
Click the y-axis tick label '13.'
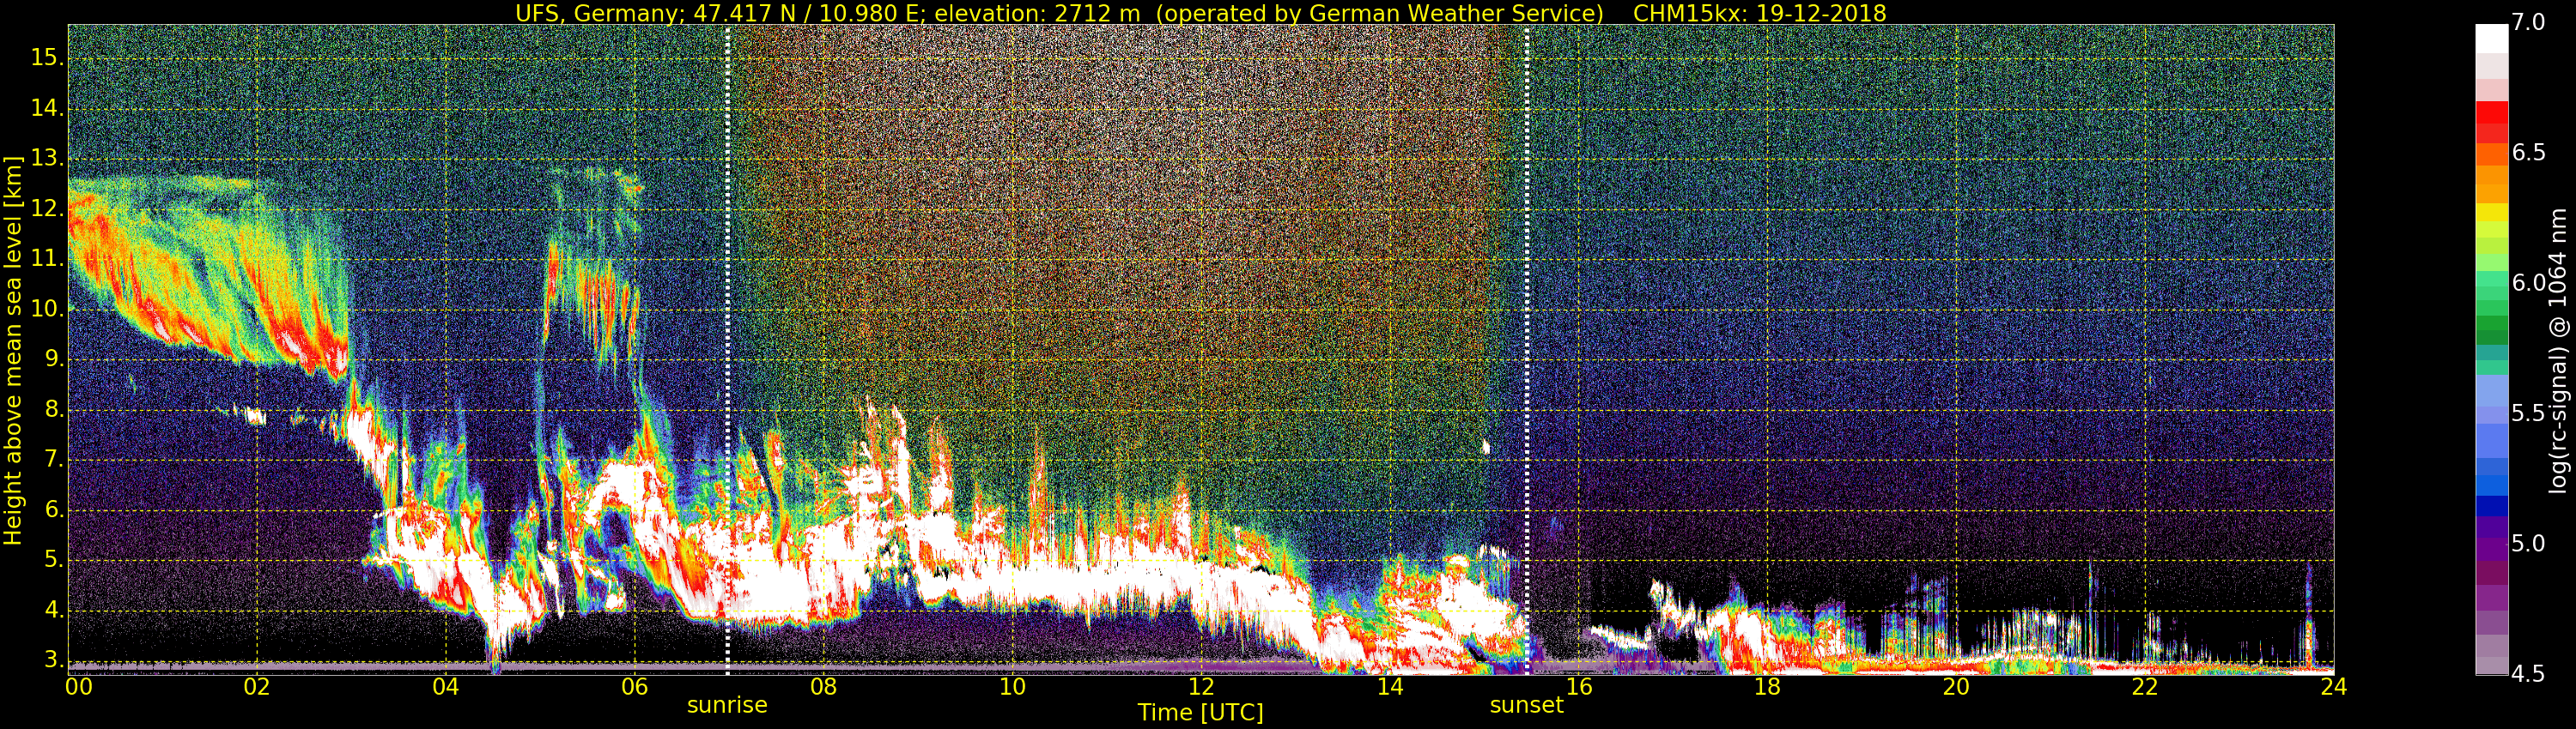48,158
